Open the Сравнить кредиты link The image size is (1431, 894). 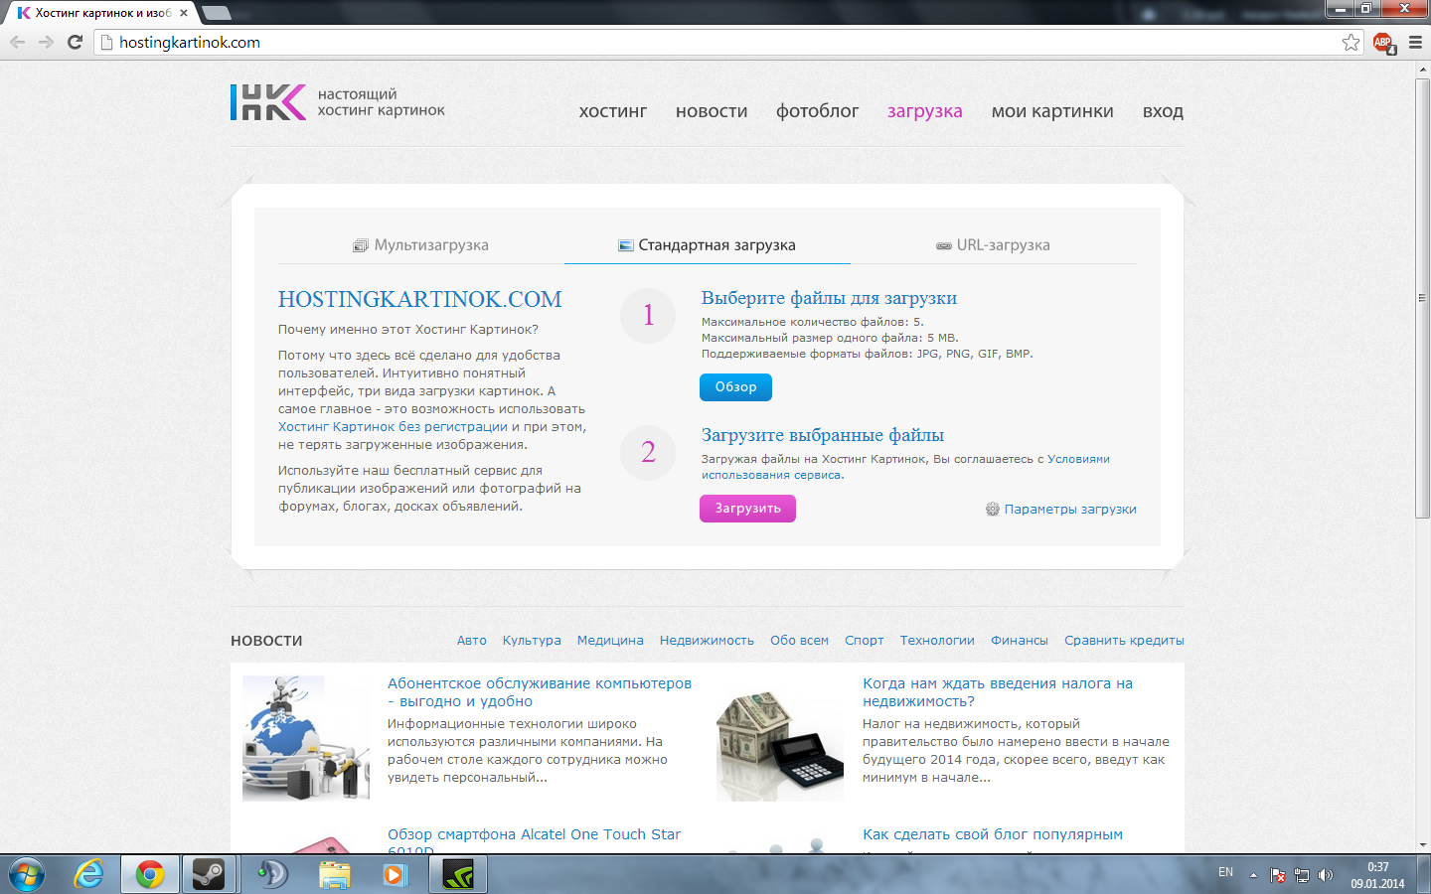(x=1124, y=641)
